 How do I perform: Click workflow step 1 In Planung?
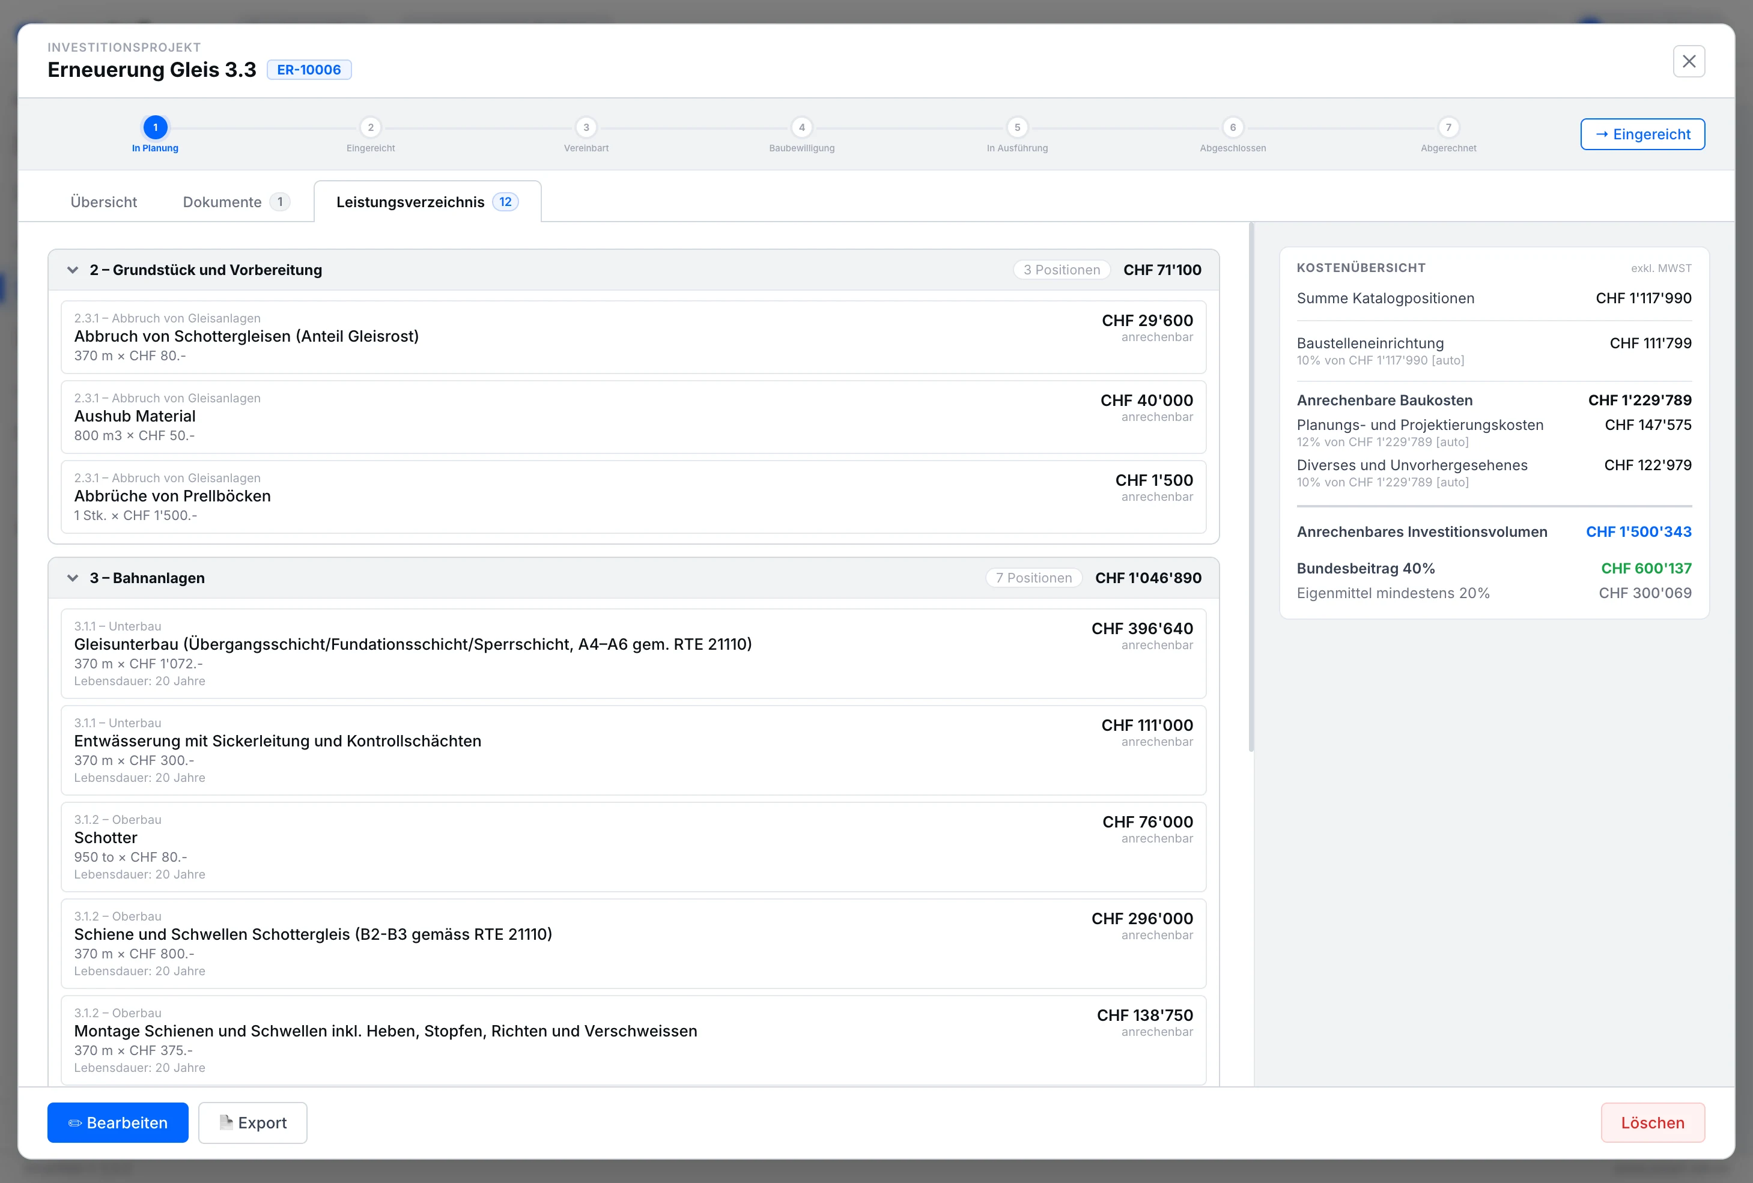click(156, 127)
